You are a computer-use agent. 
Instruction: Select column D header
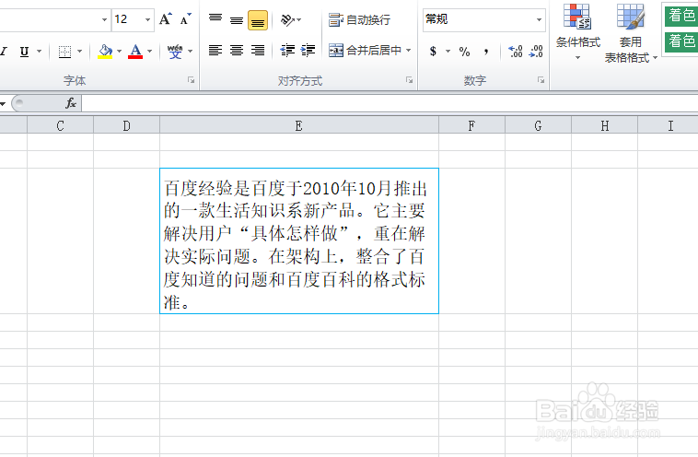coord(126,126)
